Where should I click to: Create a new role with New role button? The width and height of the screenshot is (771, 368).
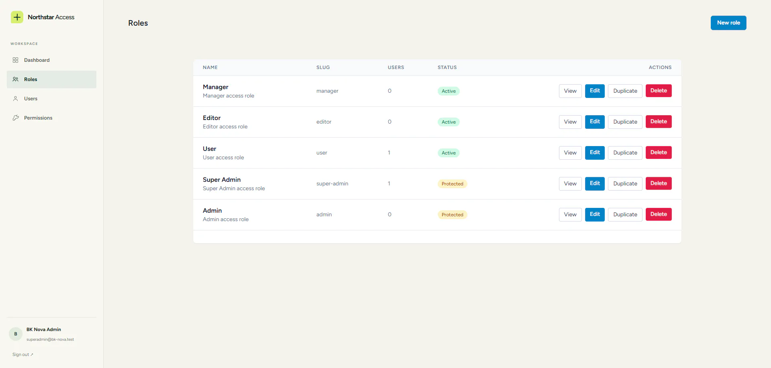pos(728,23)
